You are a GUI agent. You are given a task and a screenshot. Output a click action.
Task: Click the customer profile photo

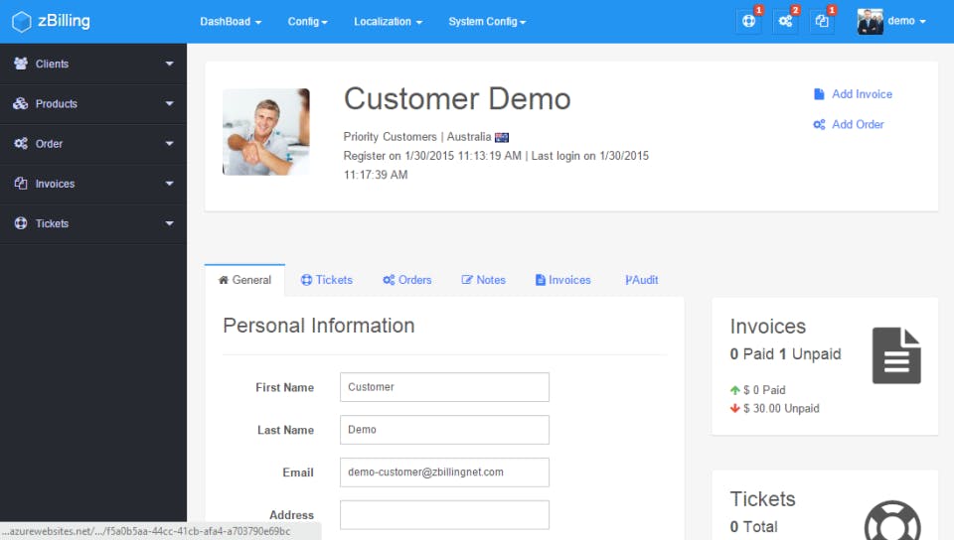coord(266,132)
